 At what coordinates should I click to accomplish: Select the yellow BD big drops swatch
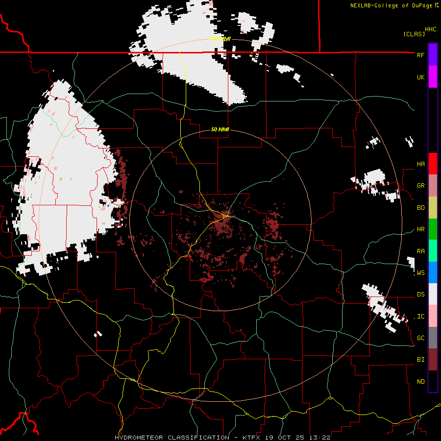point(433,208)
